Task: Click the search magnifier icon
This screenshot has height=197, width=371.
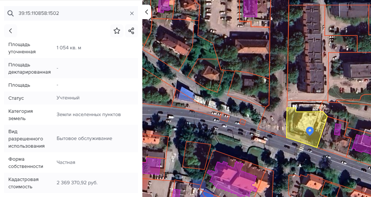Action: pos(11,13)
